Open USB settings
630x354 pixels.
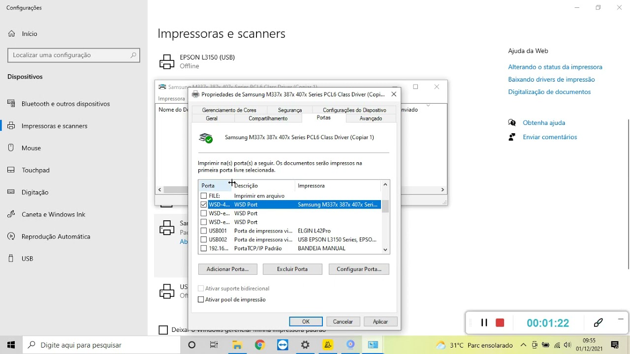27,259
